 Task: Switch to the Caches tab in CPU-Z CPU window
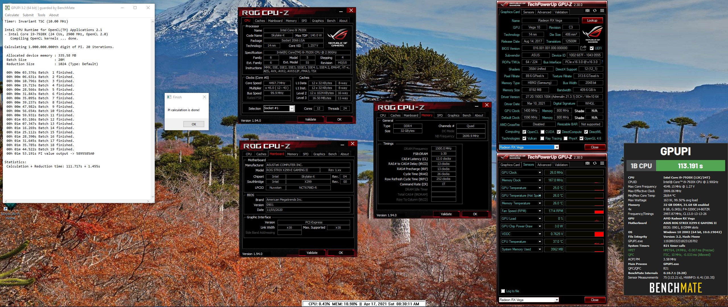260,21
